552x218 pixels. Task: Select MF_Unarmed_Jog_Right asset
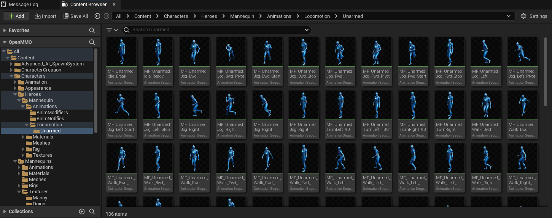pyautogui.click(x=194, y=115)
